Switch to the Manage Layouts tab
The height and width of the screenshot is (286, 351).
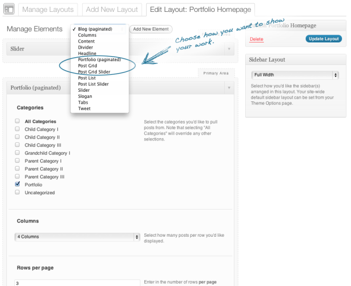(x=48, y=10)
